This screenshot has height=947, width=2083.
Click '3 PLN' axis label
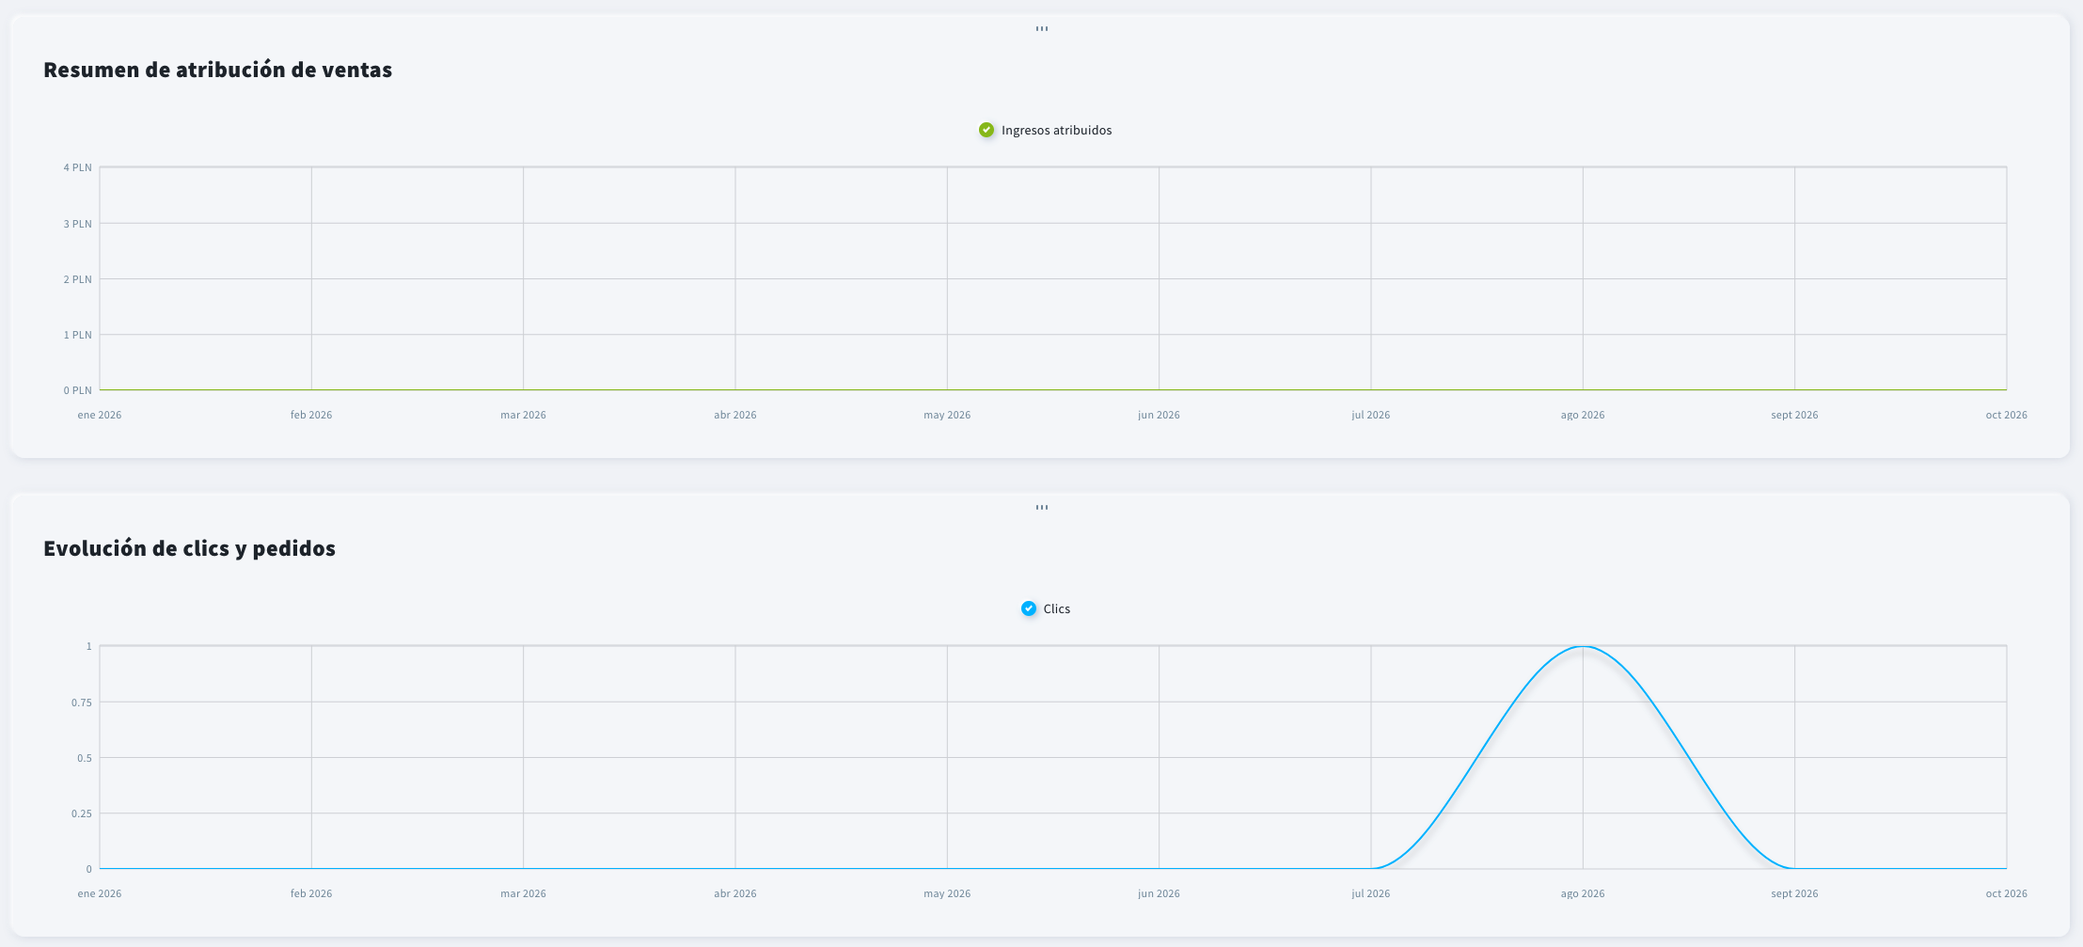click(x=78, y=224)
